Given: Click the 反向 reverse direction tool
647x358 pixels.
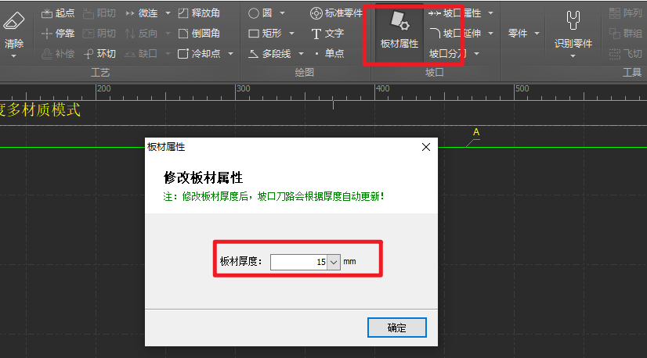Looking at the screenshot, I should (142, 34).
